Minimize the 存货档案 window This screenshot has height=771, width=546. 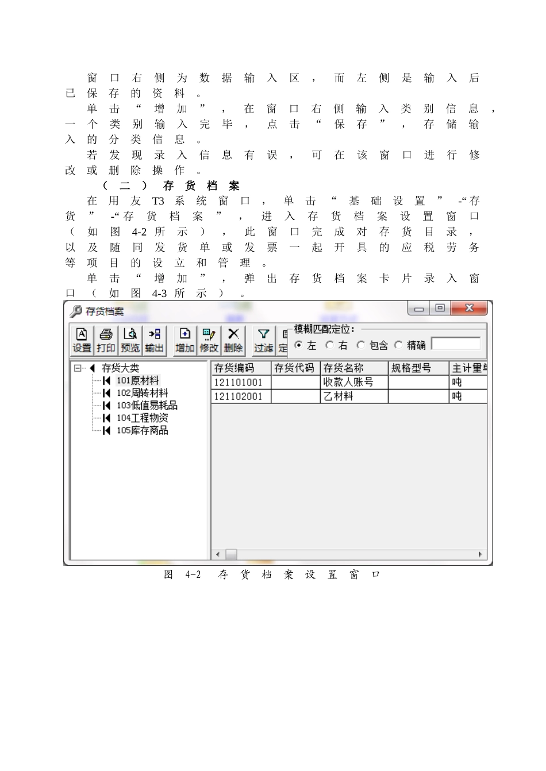tap(419, 309)
